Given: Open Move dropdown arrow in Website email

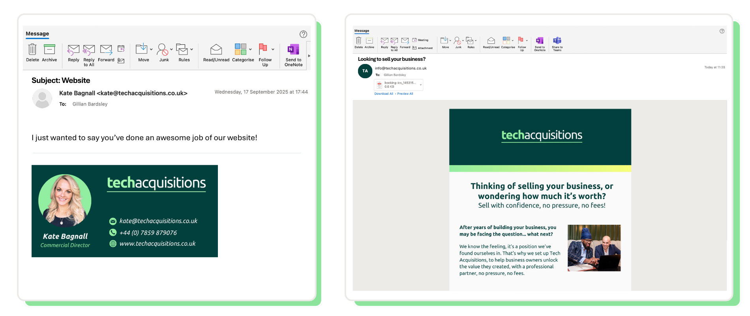Looking at the screenshot, I should (x=151, y=50).
